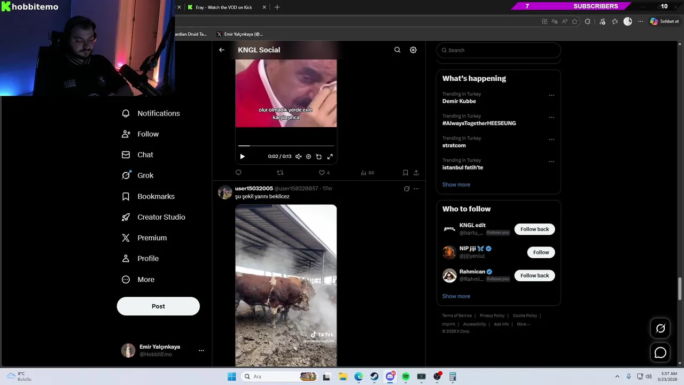This screenshot has height=385, width=684.
Task: Open Premium in sidebar
Action: (x=145, y=238)
